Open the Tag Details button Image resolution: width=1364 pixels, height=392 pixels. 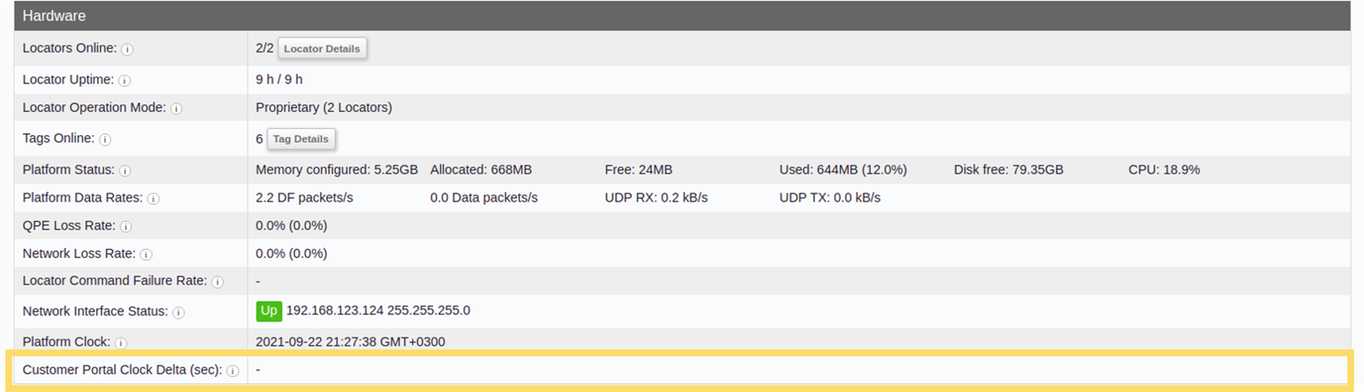[301, 139]
